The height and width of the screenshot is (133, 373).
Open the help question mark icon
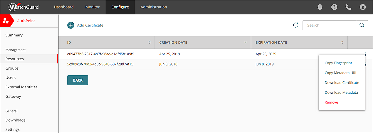pos(334,7)
